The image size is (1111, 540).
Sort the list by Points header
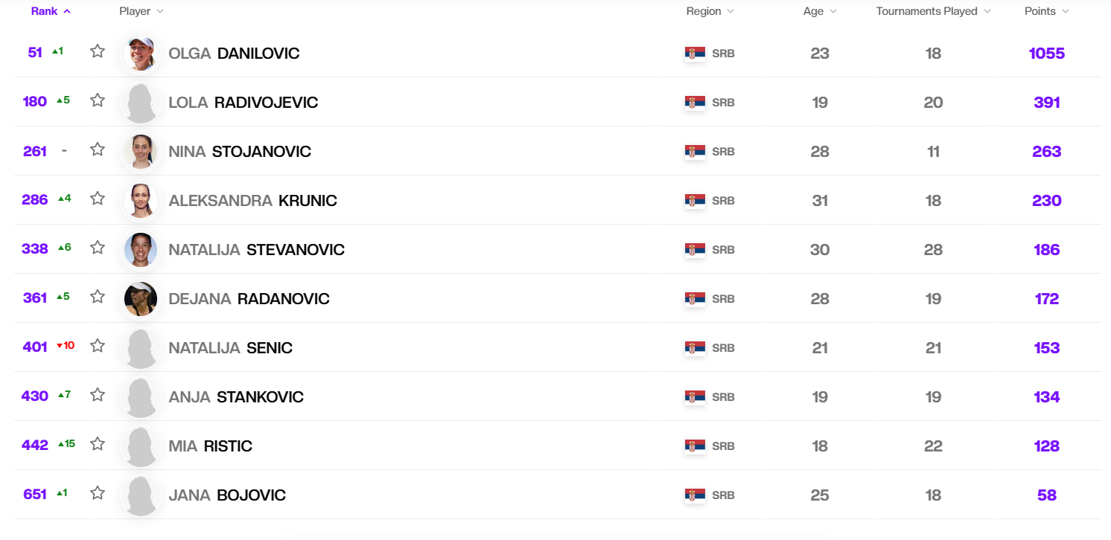point(1046,11)
